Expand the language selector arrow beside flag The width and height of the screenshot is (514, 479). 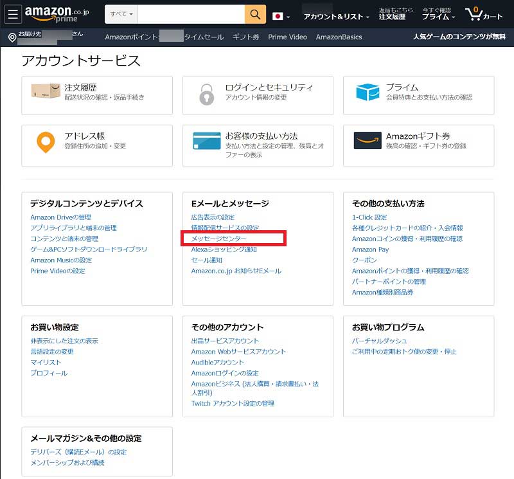tap(288, 17)
